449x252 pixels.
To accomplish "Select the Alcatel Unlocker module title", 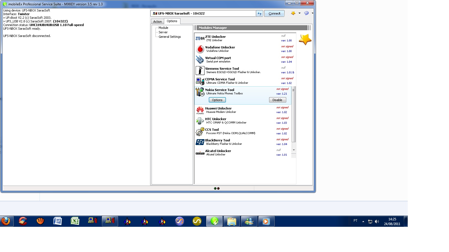I will point(218,151).
